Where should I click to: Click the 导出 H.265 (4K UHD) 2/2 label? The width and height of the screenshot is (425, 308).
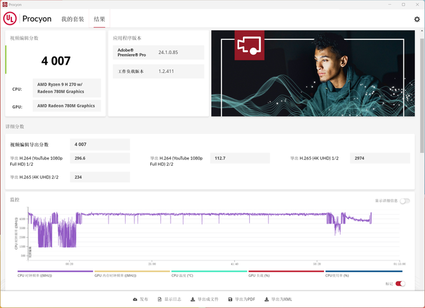[34, 177]
